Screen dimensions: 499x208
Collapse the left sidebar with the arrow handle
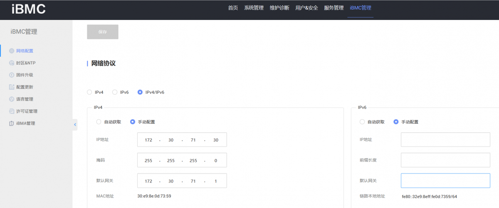click(x=75, y=124)
